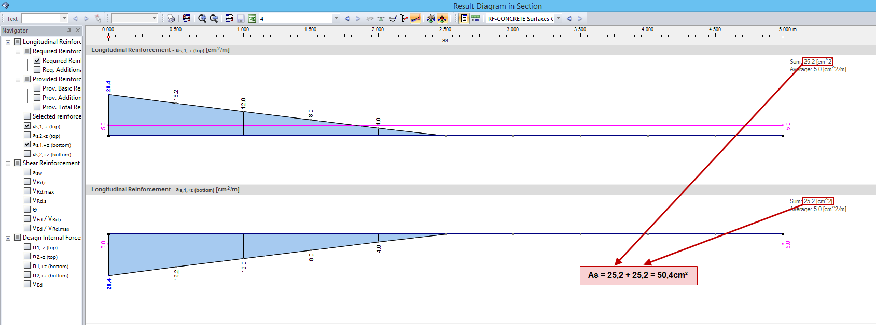The image size is (876, 325).
Task: Click the Navigator panel title
Action: 15,31
